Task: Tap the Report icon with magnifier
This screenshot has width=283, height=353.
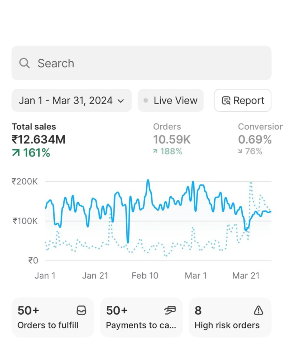Action: coord(226,101)
